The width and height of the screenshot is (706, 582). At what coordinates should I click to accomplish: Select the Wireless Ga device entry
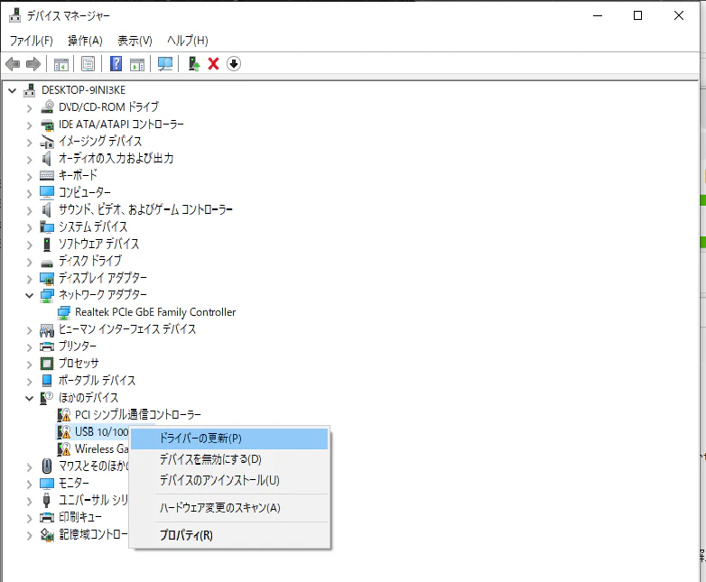click(x=102, y=448)
